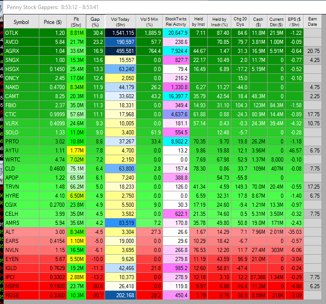Sort by Vol Today (Shr) column header
Image resolution: width=326 pixels, height=304 pixels.
point(120,22)
